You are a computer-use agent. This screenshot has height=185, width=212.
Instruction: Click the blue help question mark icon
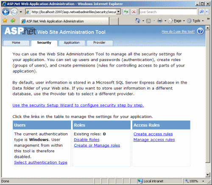click(x=201, y=31)
